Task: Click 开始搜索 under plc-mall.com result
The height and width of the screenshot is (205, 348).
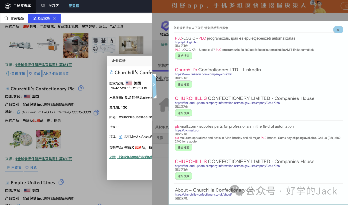Action: (184, 148)
